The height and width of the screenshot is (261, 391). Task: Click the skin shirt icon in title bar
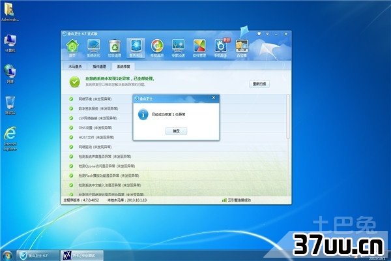(x=259, y=34)
